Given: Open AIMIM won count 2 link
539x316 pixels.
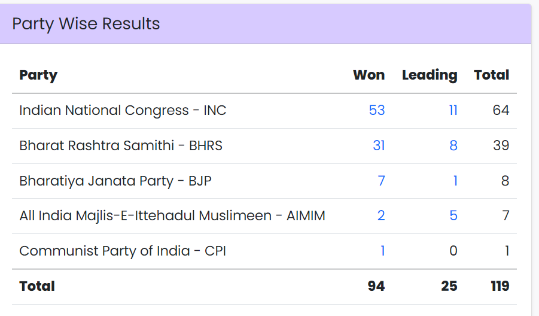Looking at the screenshot, I should coord(381,215).
